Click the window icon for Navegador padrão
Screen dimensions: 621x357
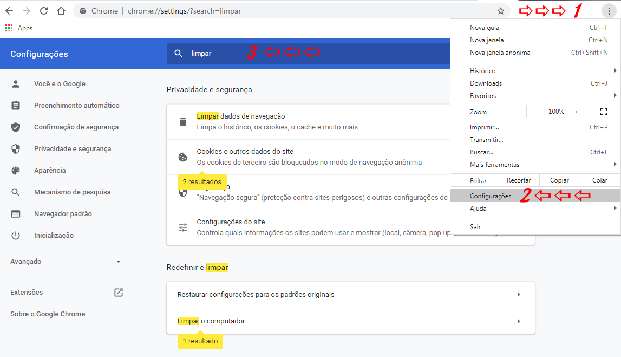[x=16, y=214]
